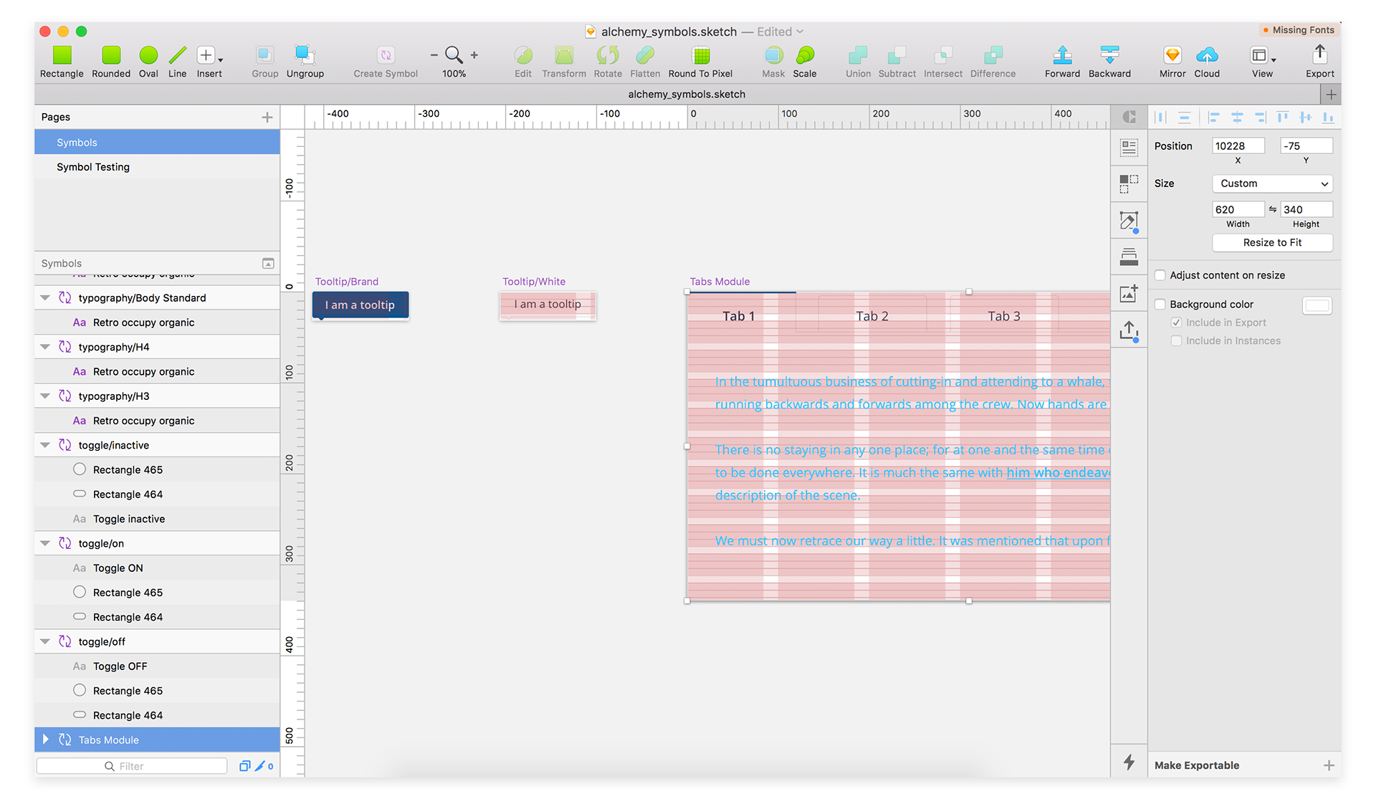Add a new page with plus

click(267, 118)
